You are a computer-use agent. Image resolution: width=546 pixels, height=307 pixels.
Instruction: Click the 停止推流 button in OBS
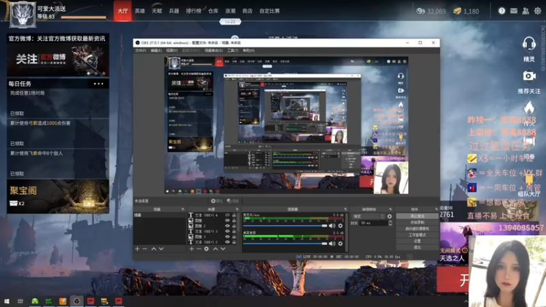(x=417, y=216)
